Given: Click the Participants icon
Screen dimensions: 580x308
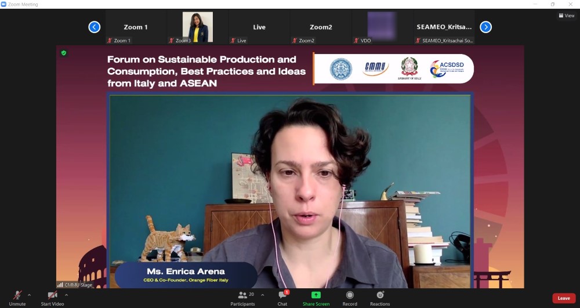Looking at the screenshot, I should coord(242,295).
